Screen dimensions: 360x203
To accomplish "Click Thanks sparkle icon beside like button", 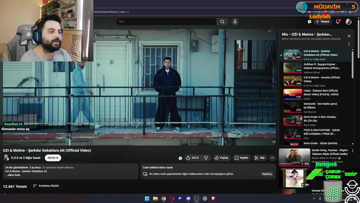I will (180, 158).
